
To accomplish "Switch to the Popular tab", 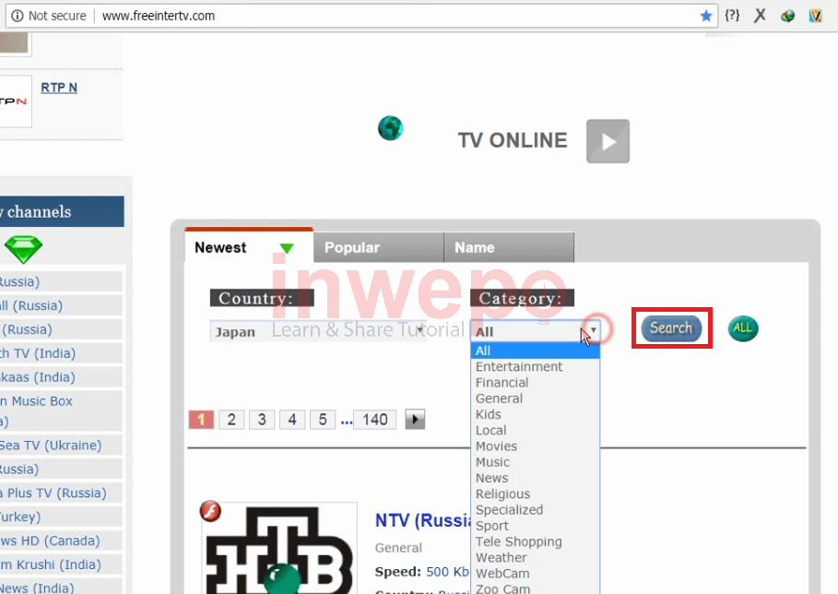I will pos(378,247).
